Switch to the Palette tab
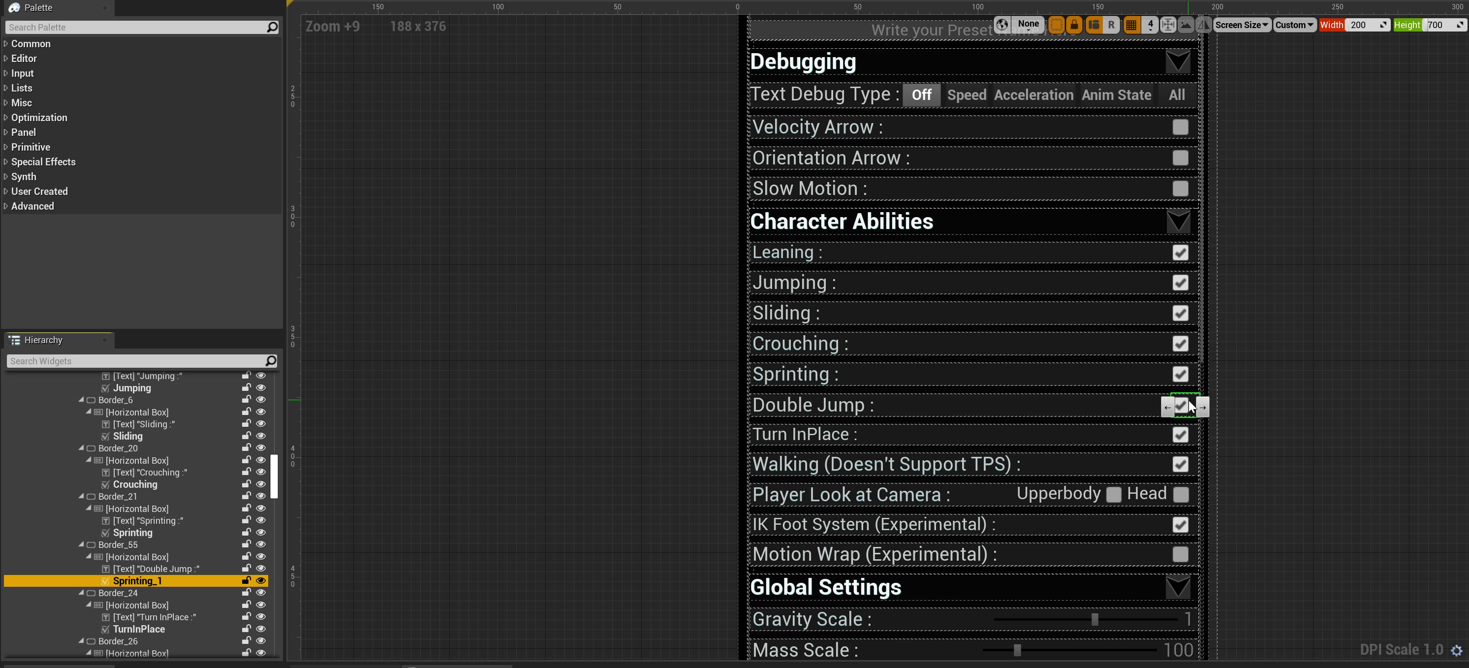1469x668 pixels. (38, 8)
